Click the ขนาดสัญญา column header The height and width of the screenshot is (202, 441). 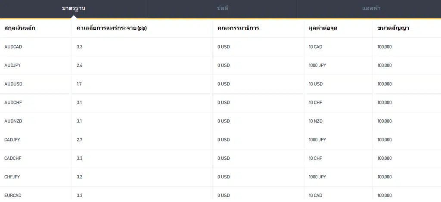(393, 28)
